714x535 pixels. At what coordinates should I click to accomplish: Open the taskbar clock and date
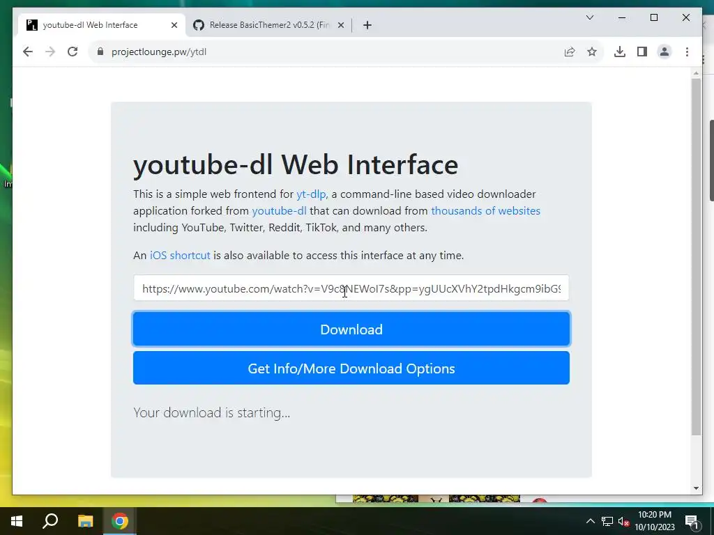click(x=655, y=521)
